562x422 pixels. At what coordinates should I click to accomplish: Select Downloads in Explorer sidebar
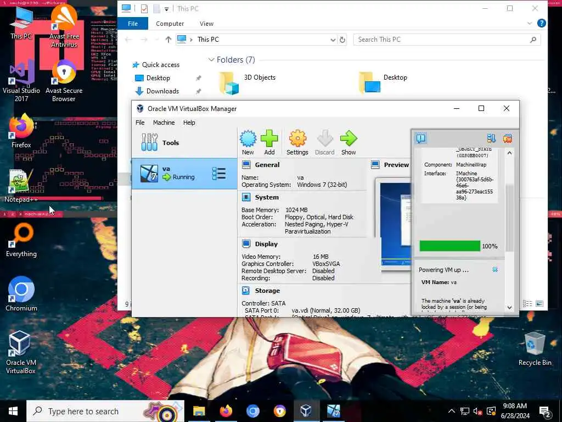click(162, 91)
